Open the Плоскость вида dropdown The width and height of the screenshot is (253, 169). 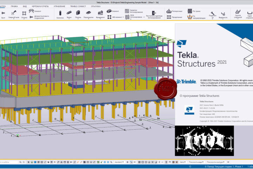tap(196, 162)
